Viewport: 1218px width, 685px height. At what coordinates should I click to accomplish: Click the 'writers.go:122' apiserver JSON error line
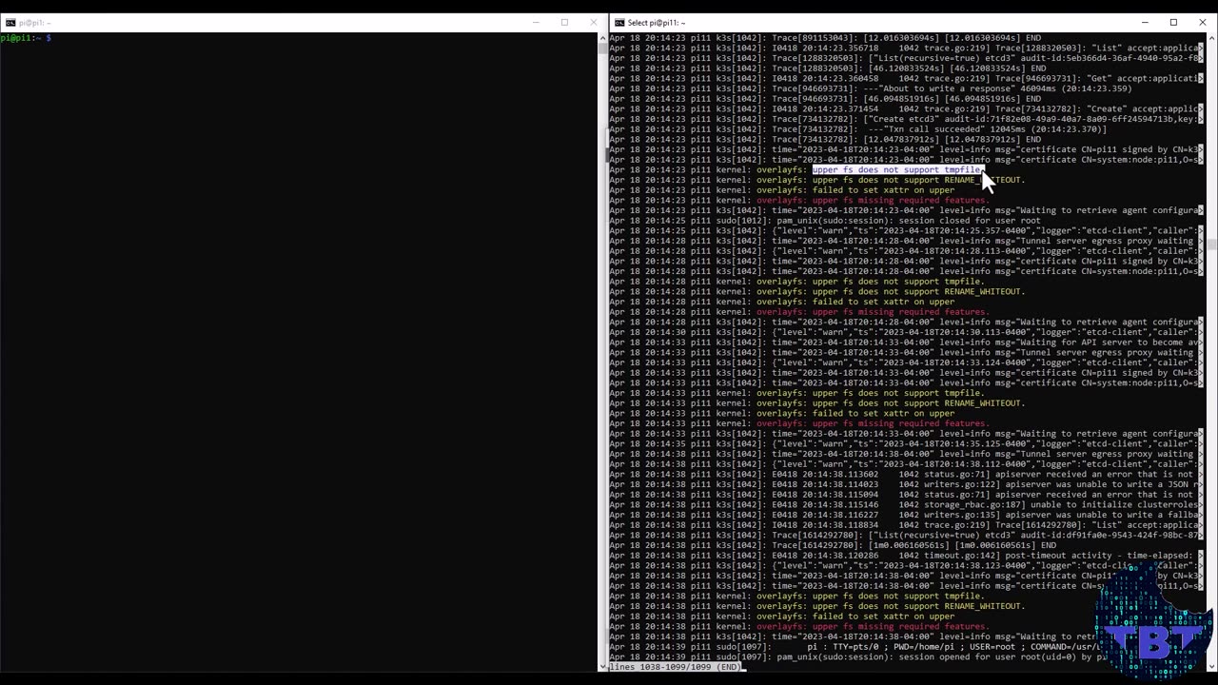point(906,484)
